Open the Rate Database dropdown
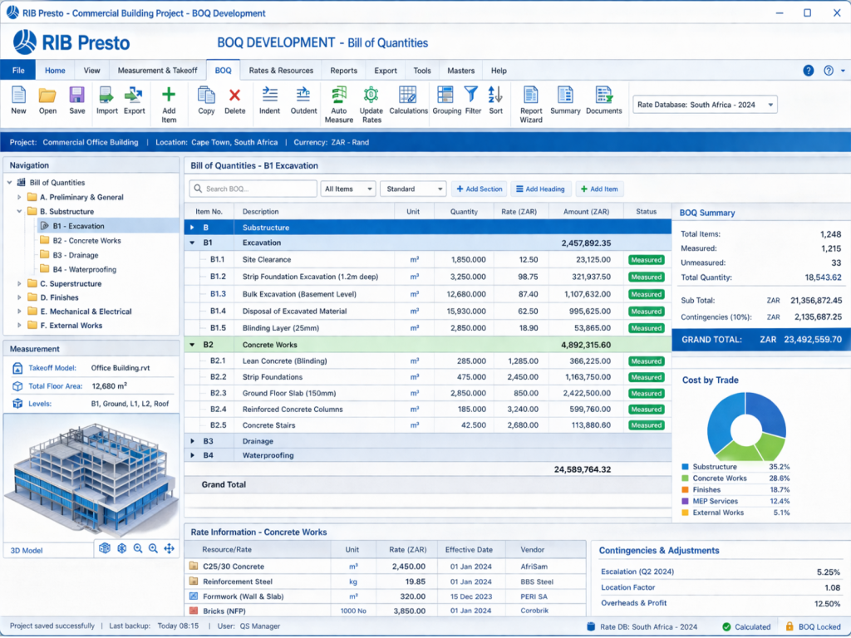The image size is (851, 638). point(705,105)
